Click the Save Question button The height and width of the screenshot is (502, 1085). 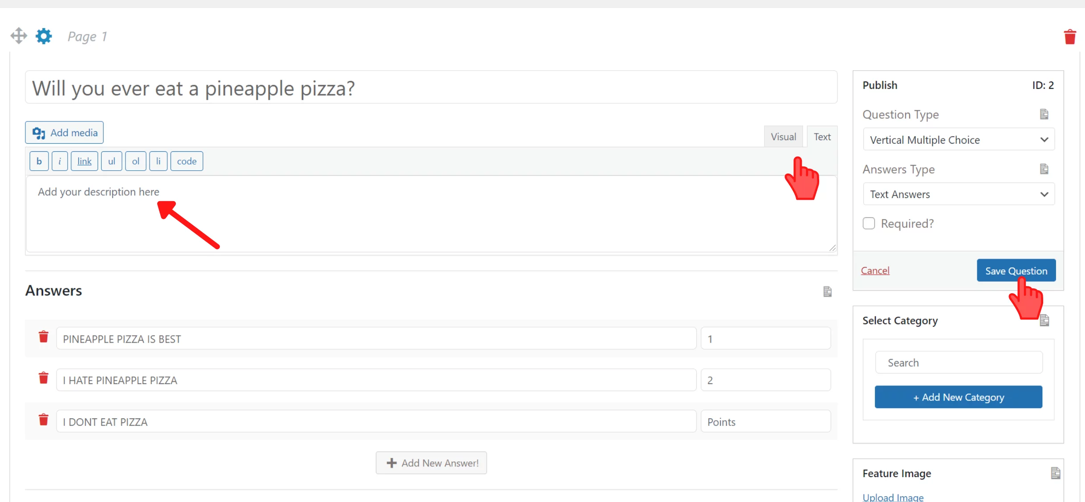click(1016, 271)
